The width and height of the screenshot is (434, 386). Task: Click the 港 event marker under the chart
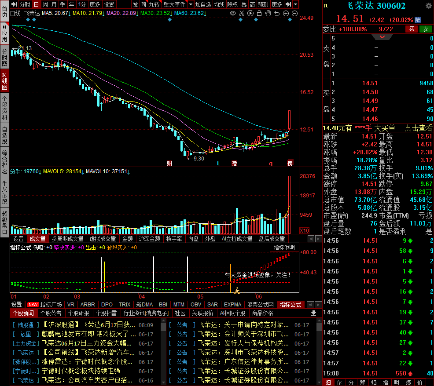tap(234, 163)
